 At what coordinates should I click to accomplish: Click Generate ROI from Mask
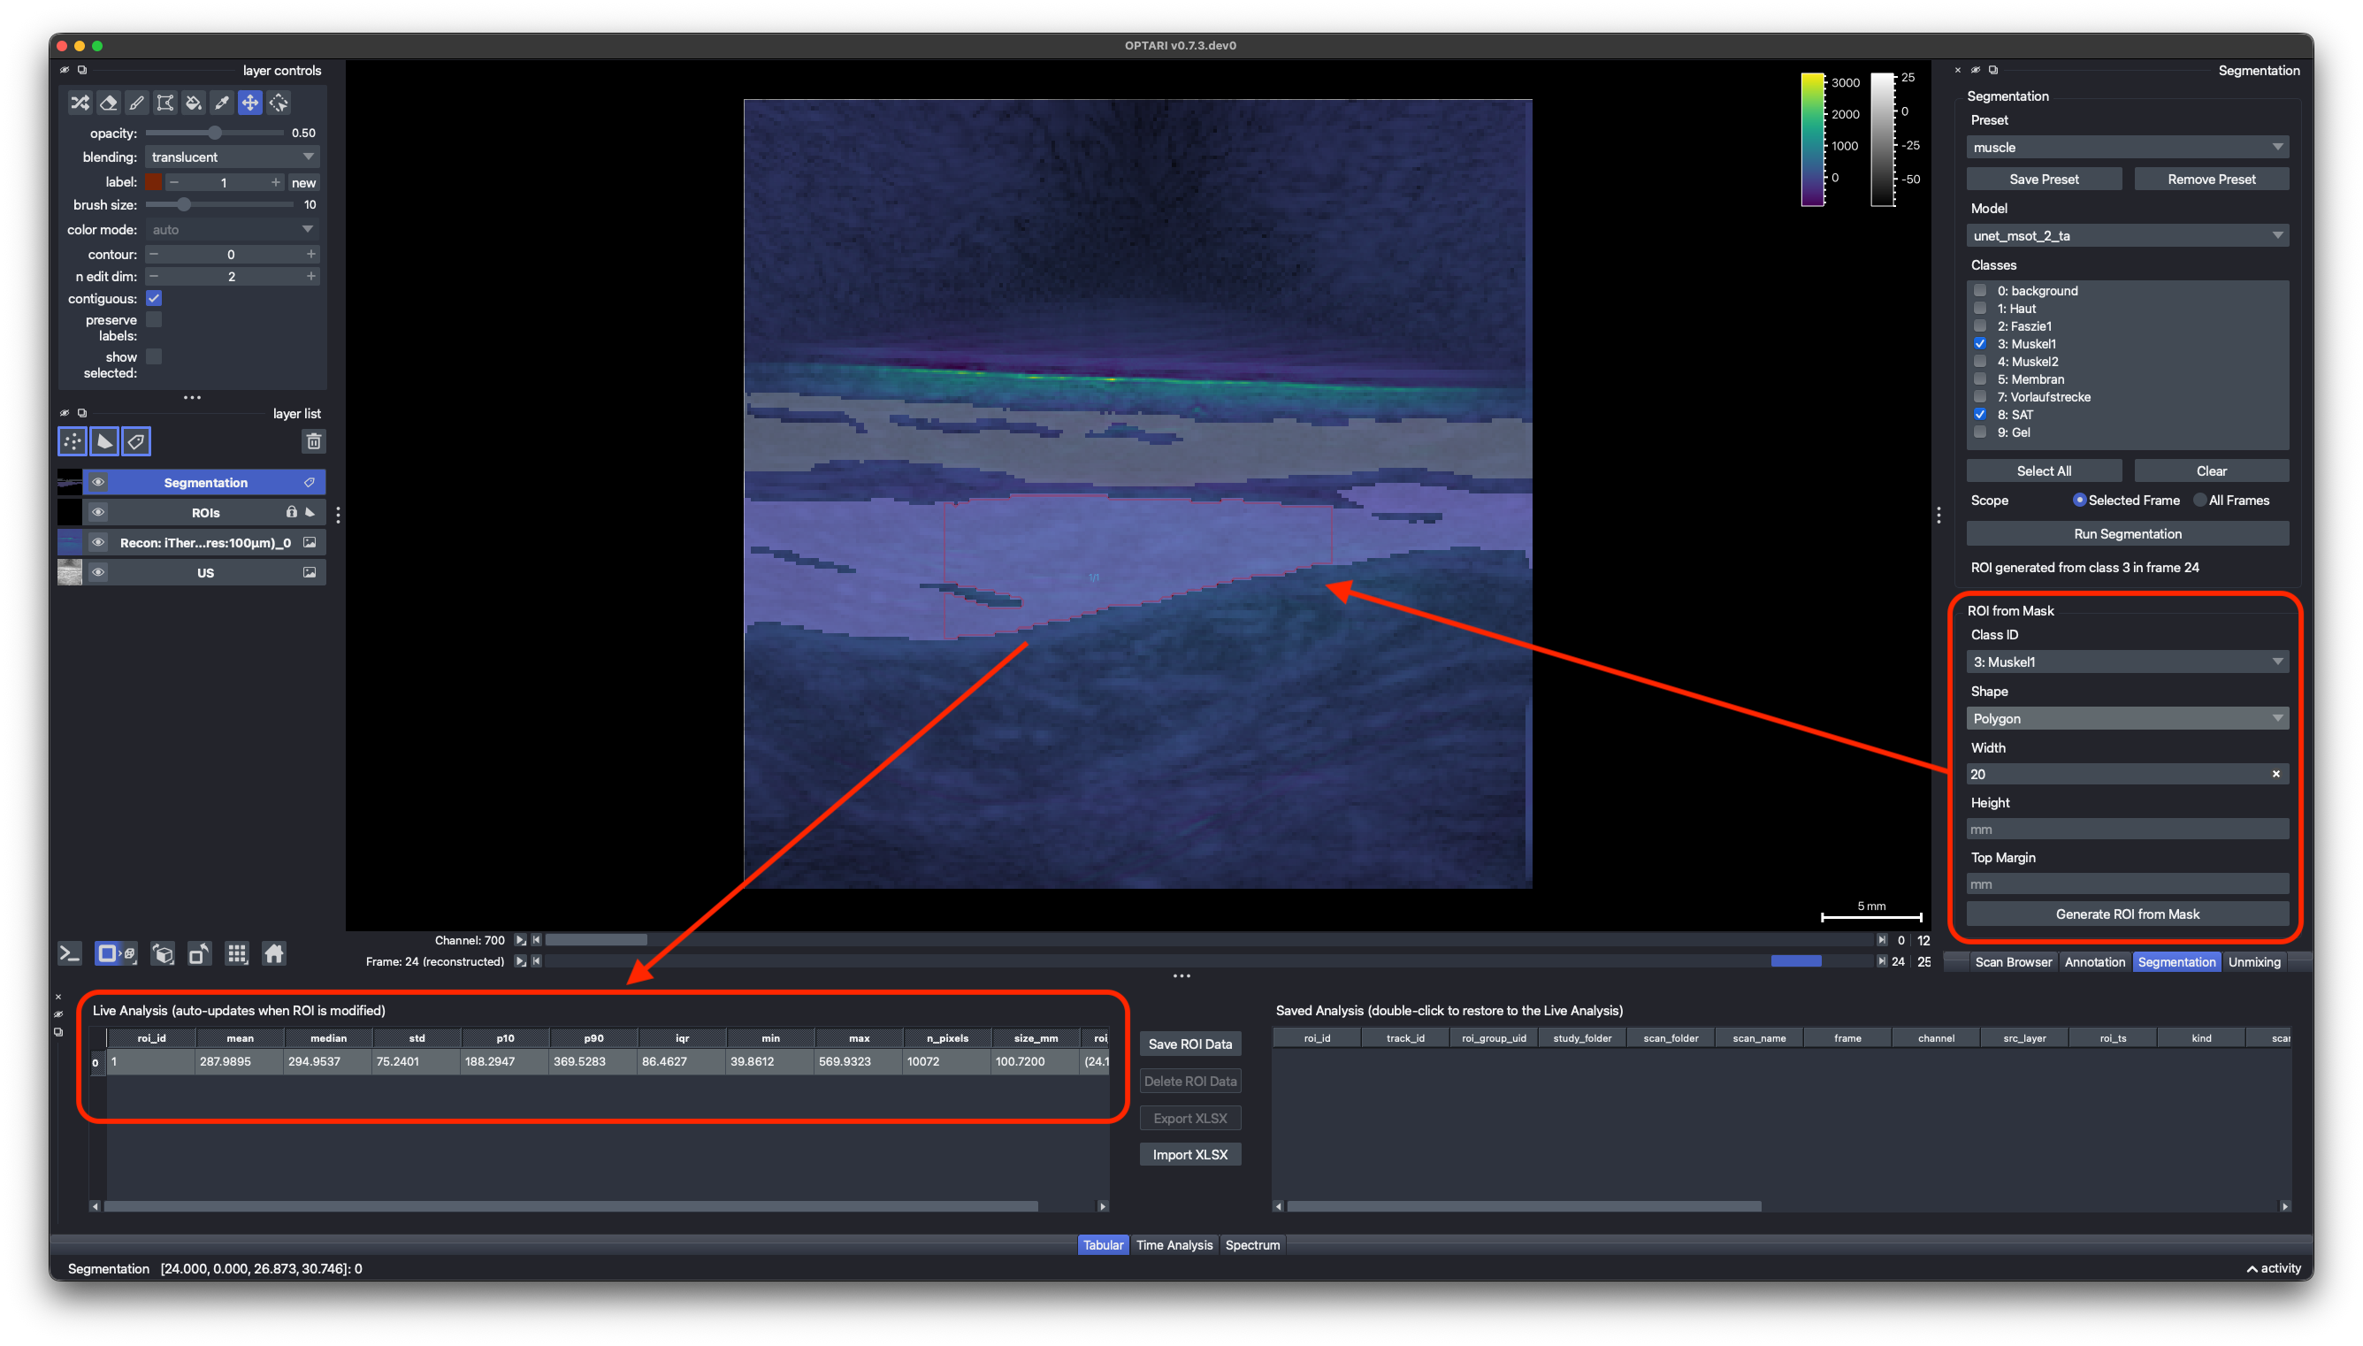2128,914
